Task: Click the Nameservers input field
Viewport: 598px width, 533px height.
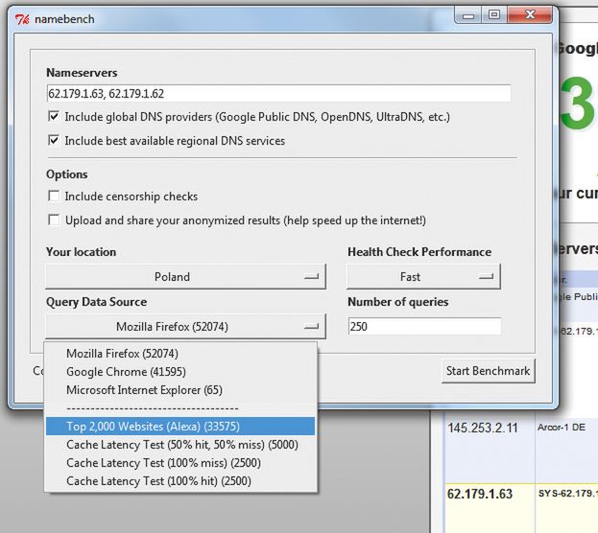Action: tap(278, 93)
